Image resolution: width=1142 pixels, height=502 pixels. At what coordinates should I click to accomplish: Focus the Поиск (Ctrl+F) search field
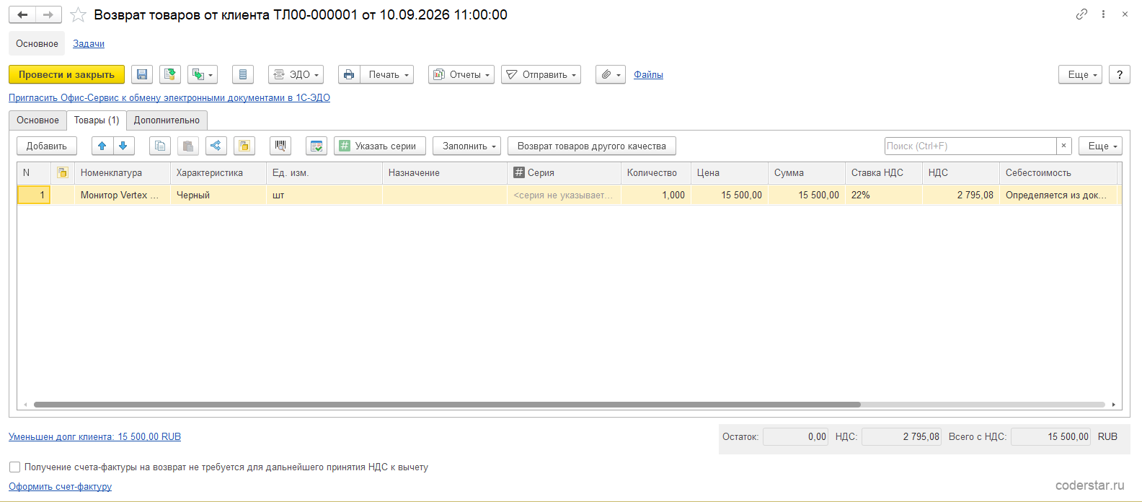tap(970, 146)
